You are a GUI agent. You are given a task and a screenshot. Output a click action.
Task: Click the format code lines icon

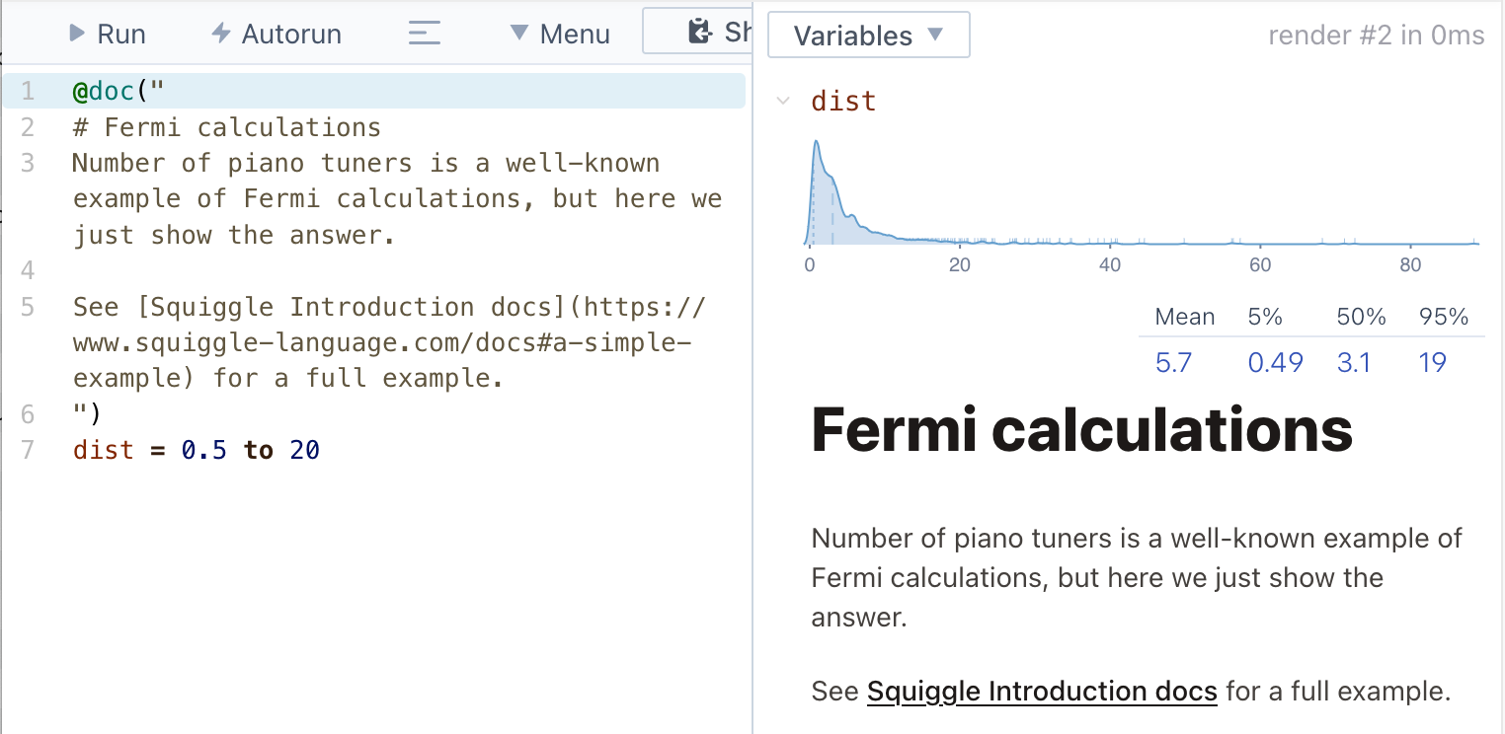[x=424, y=34]
